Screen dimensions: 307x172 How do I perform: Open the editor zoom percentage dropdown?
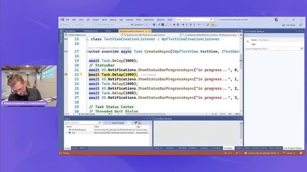tap(73, 114)
